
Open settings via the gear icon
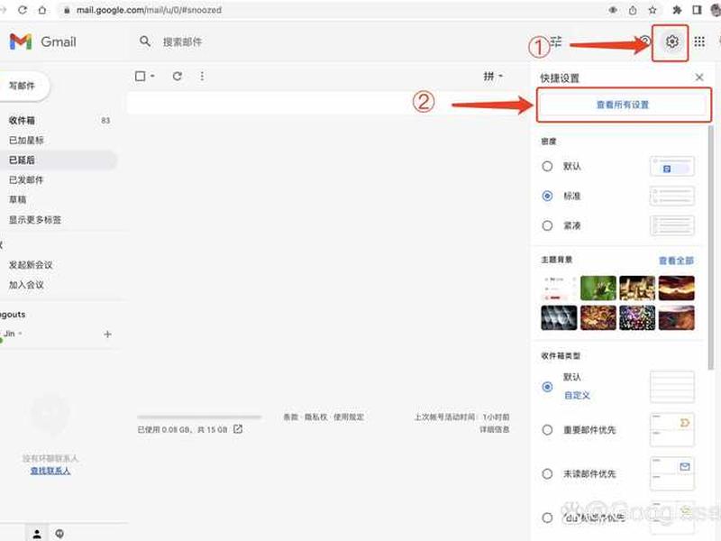(x=671, y=41)
